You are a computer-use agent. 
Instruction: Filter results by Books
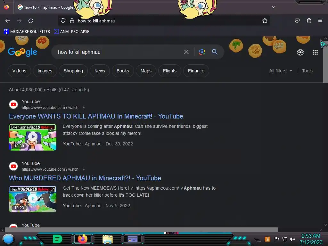click(123, 71)
